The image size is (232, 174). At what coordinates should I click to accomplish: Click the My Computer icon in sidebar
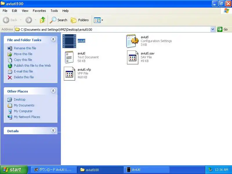click(10, 111)
